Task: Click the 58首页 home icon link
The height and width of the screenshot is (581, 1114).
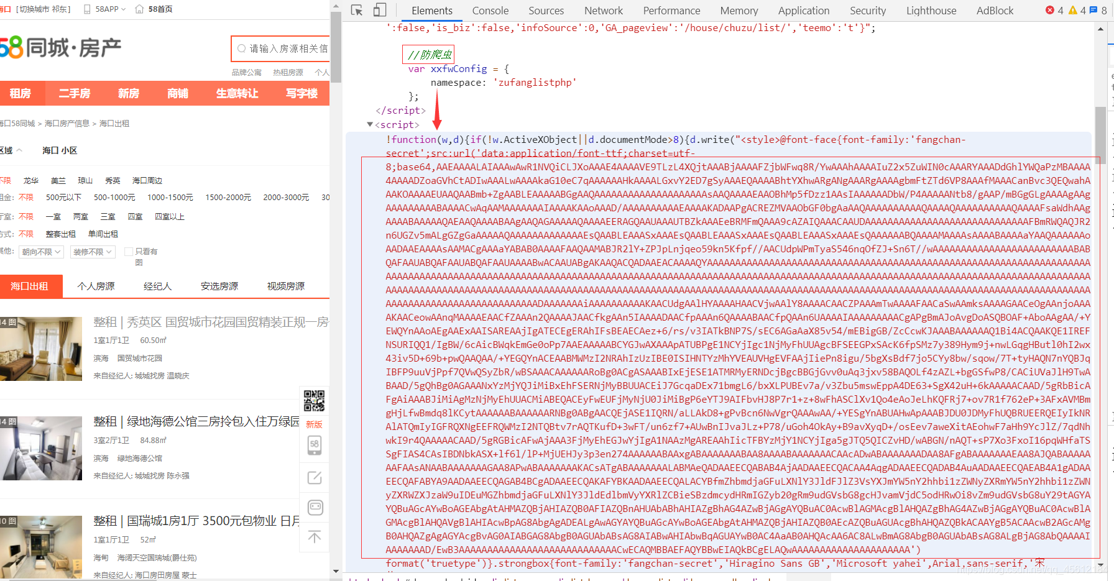Action: click(154, 9)
